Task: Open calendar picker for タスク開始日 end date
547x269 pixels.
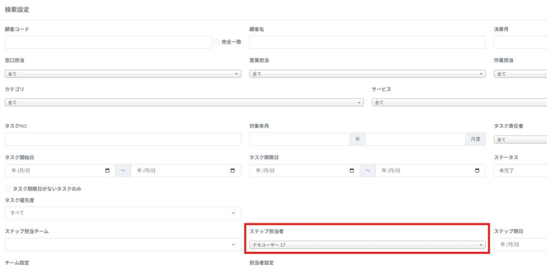Action: click(x=233, y=171)
